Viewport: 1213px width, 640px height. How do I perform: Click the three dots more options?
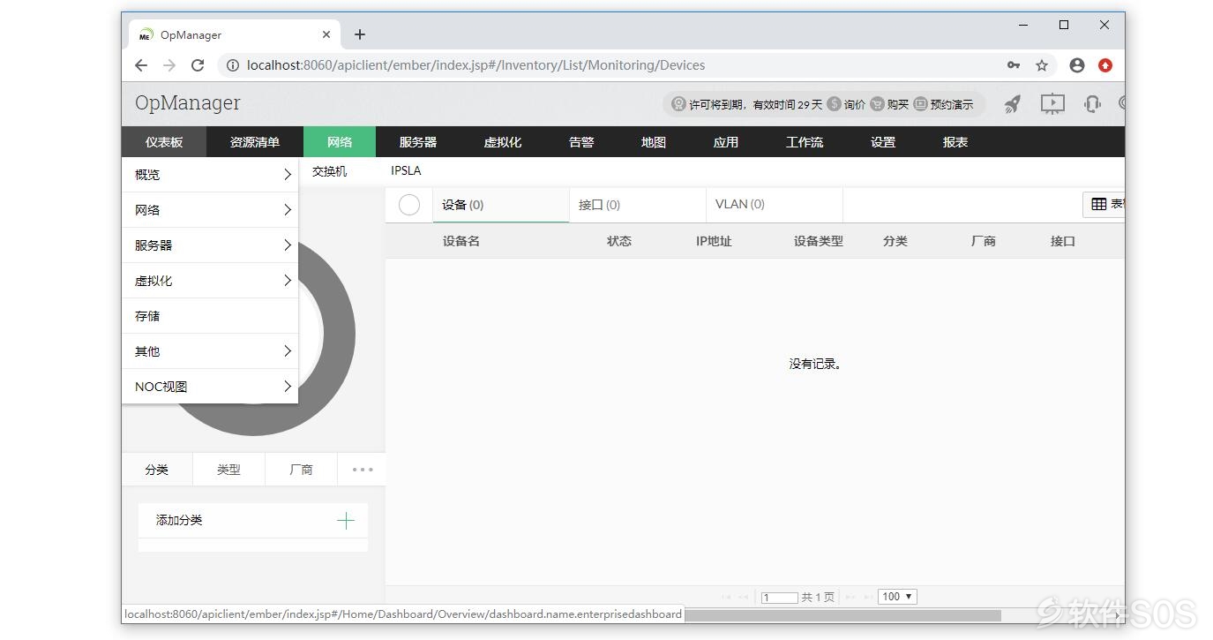click(x=363, y=470)
